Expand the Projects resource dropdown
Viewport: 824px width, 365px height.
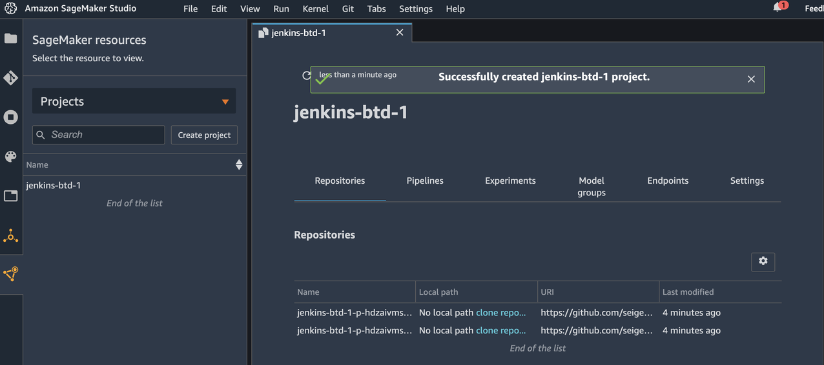point(134,101)
